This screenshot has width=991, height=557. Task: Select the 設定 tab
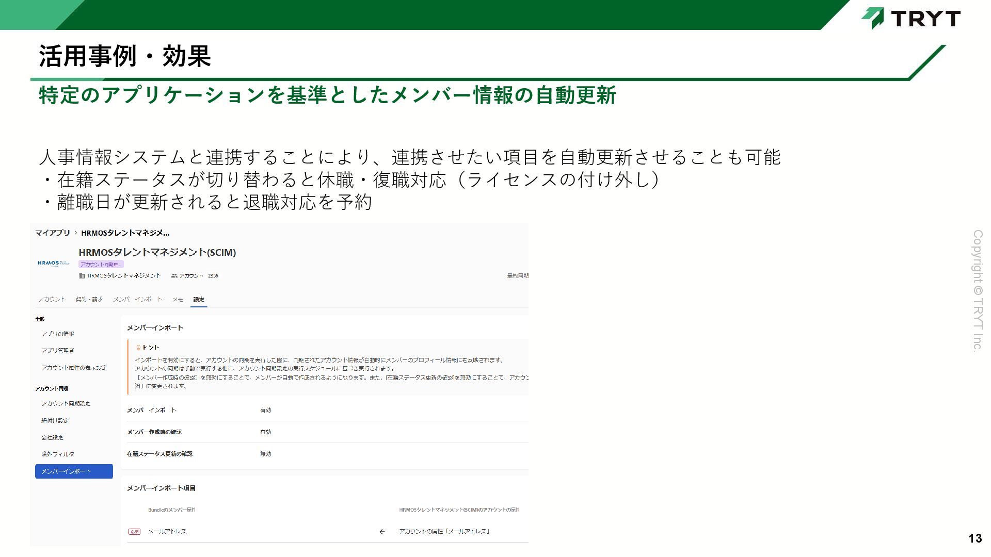coord(199,300)
